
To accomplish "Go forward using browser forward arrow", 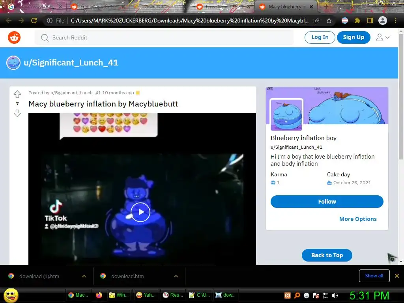I will [x=21, y=21].
